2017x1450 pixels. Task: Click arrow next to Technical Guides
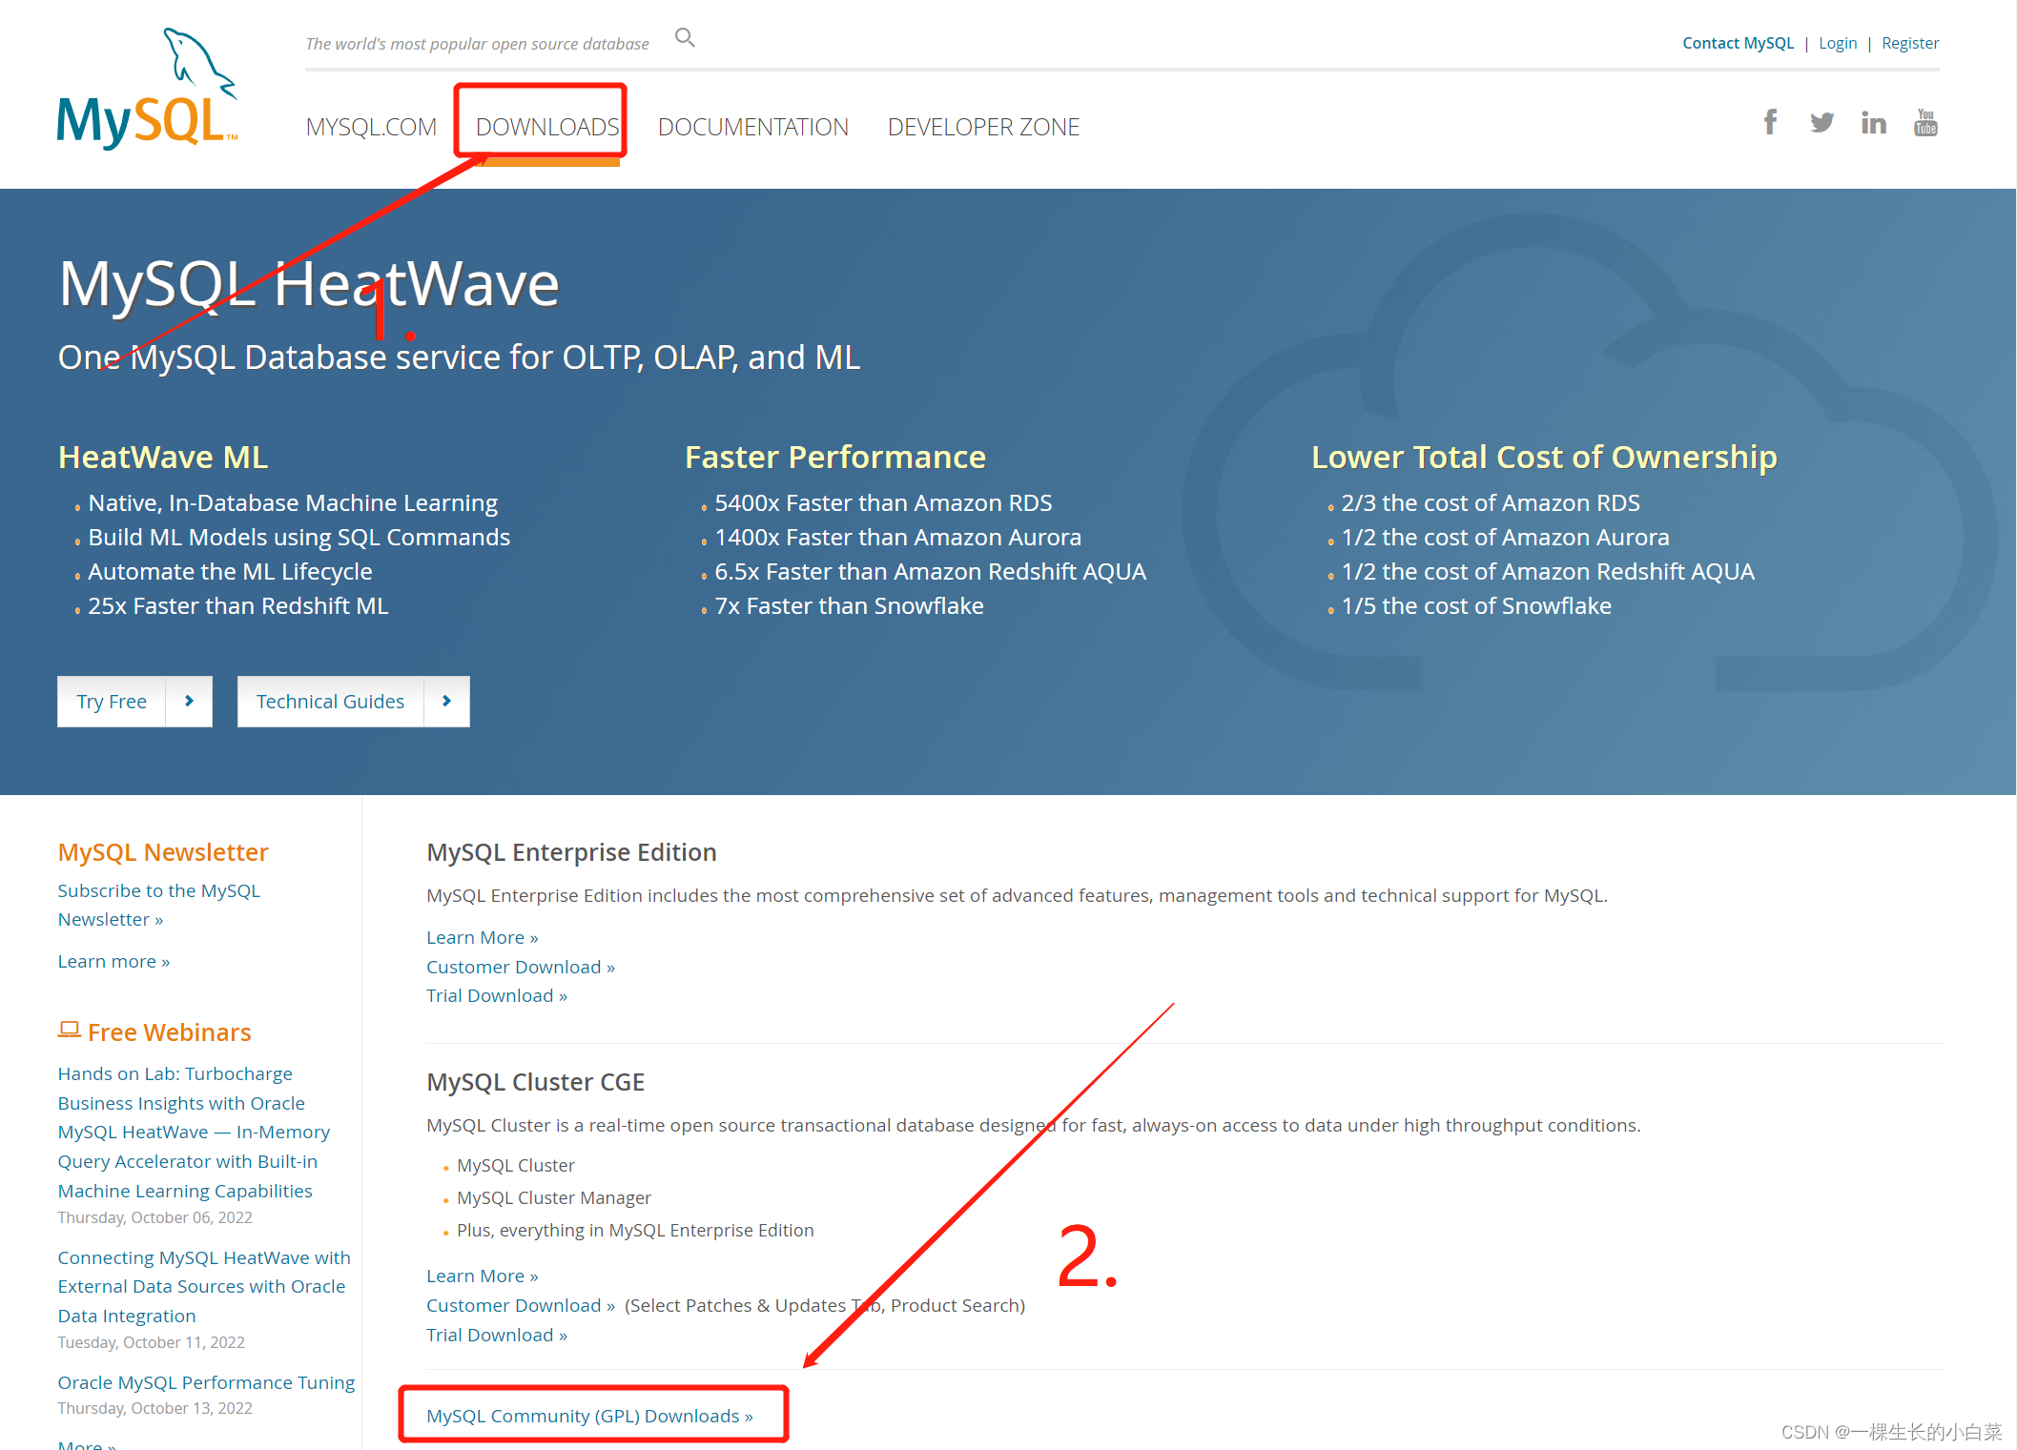446,702
